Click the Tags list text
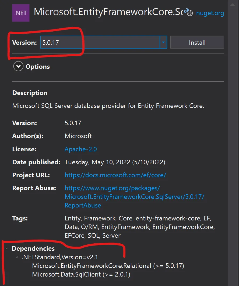Viewport: 239px width, 286px height. point(140,227)
